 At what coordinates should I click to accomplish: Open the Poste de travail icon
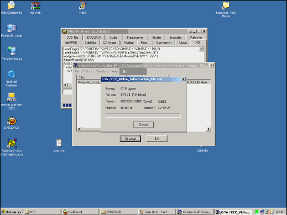tap(12, 30)
